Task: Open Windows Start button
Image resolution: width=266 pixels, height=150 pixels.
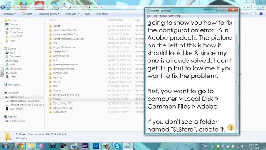Action: click(5, 146)
